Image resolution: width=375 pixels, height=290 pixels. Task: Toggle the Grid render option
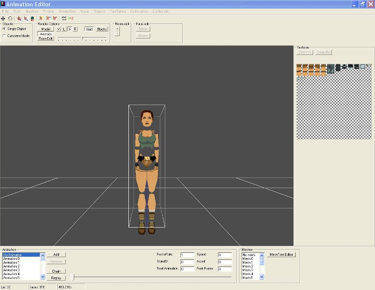(x=89, y=29)
